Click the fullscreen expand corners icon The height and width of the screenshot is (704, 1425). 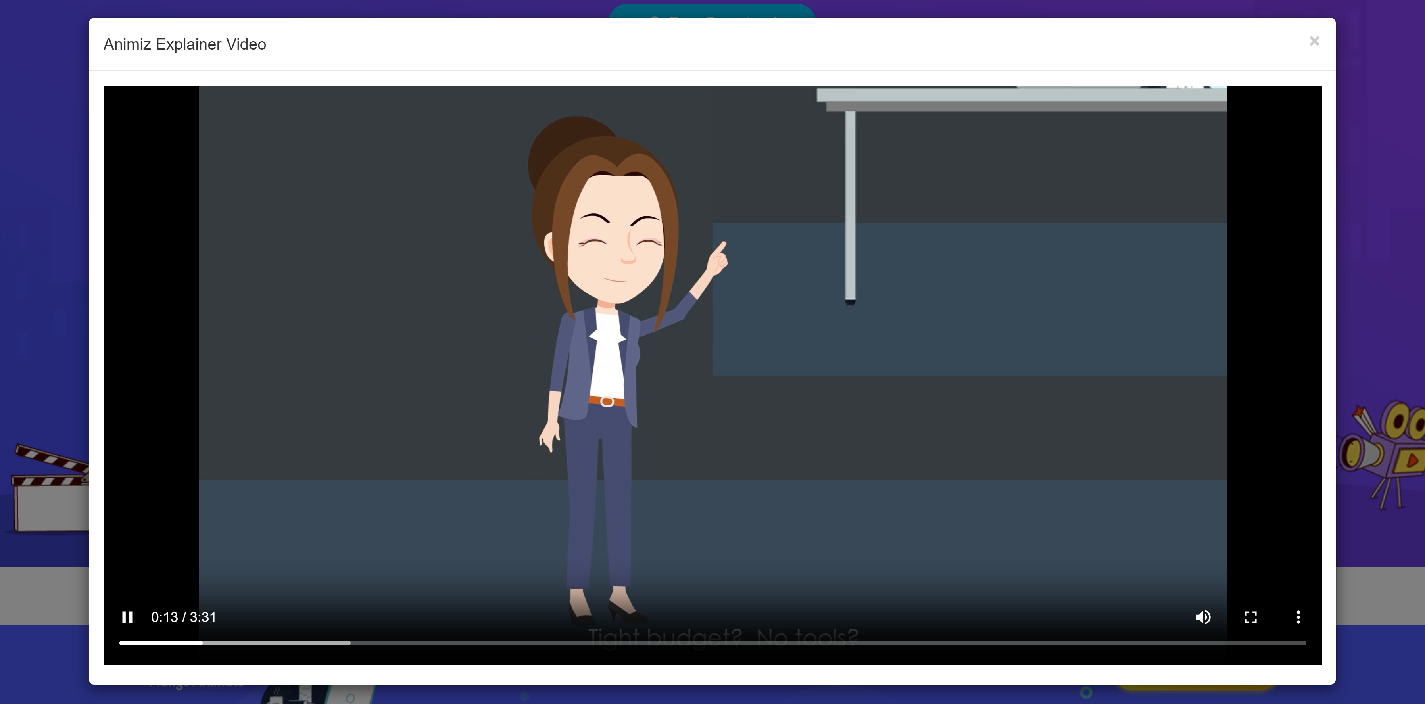1251,617
